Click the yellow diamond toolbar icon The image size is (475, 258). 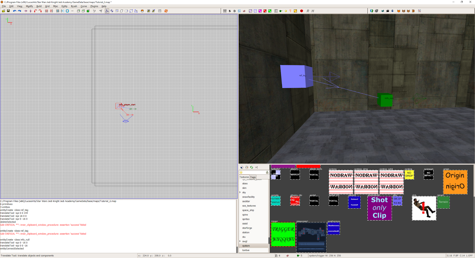click(x=286, y=11)
